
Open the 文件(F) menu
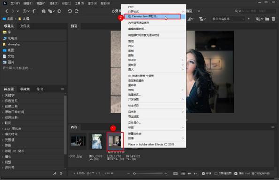[x=15, y=3]
